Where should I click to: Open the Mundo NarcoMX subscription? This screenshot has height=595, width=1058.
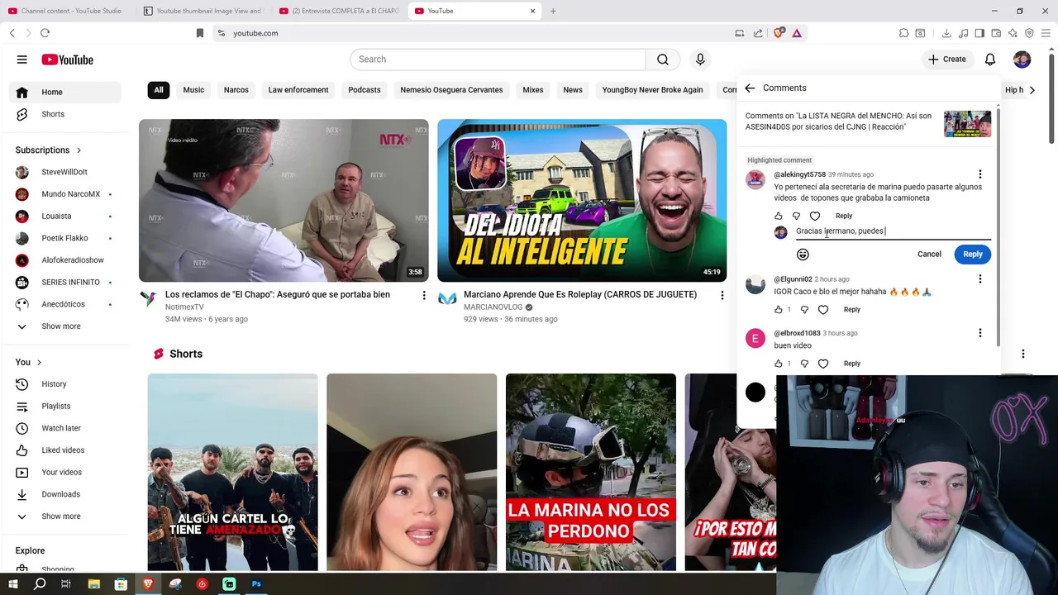pos(65,194)
